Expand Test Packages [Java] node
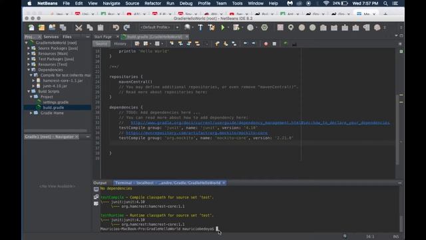Screen dimensions: 426x240 click(x=29, y=59)
